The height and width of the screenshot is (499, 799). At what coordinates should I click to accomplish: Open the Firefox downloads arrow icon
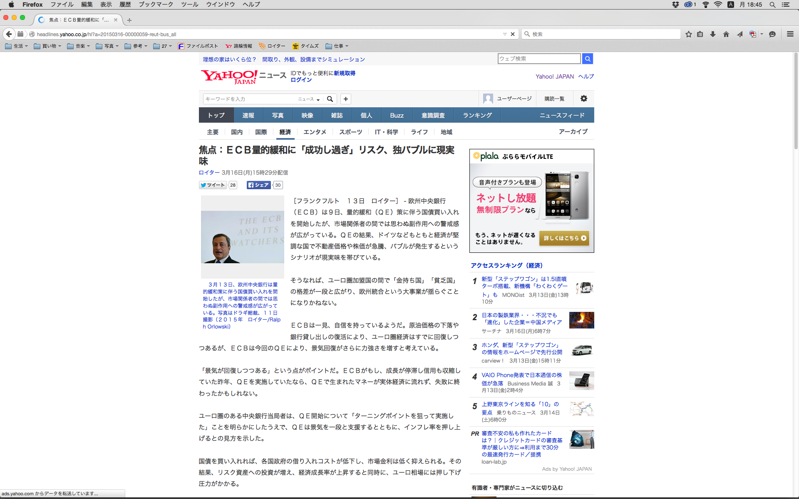(713, 34)
